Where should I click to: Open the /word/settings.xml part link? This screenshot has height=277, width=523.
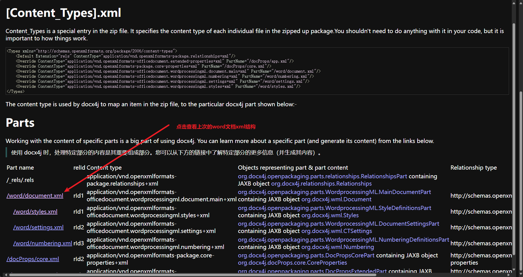click(38, 227)
